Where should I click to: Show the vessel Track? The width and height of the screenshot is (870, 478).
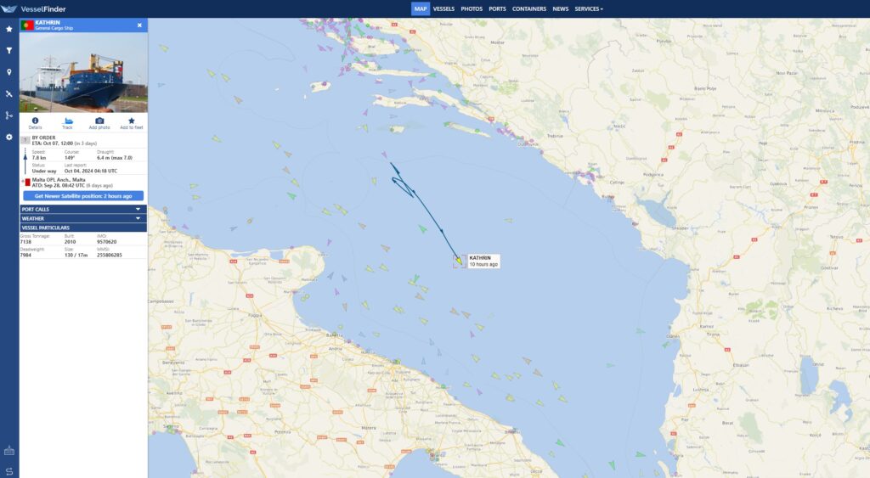click(x=67, y=123)
